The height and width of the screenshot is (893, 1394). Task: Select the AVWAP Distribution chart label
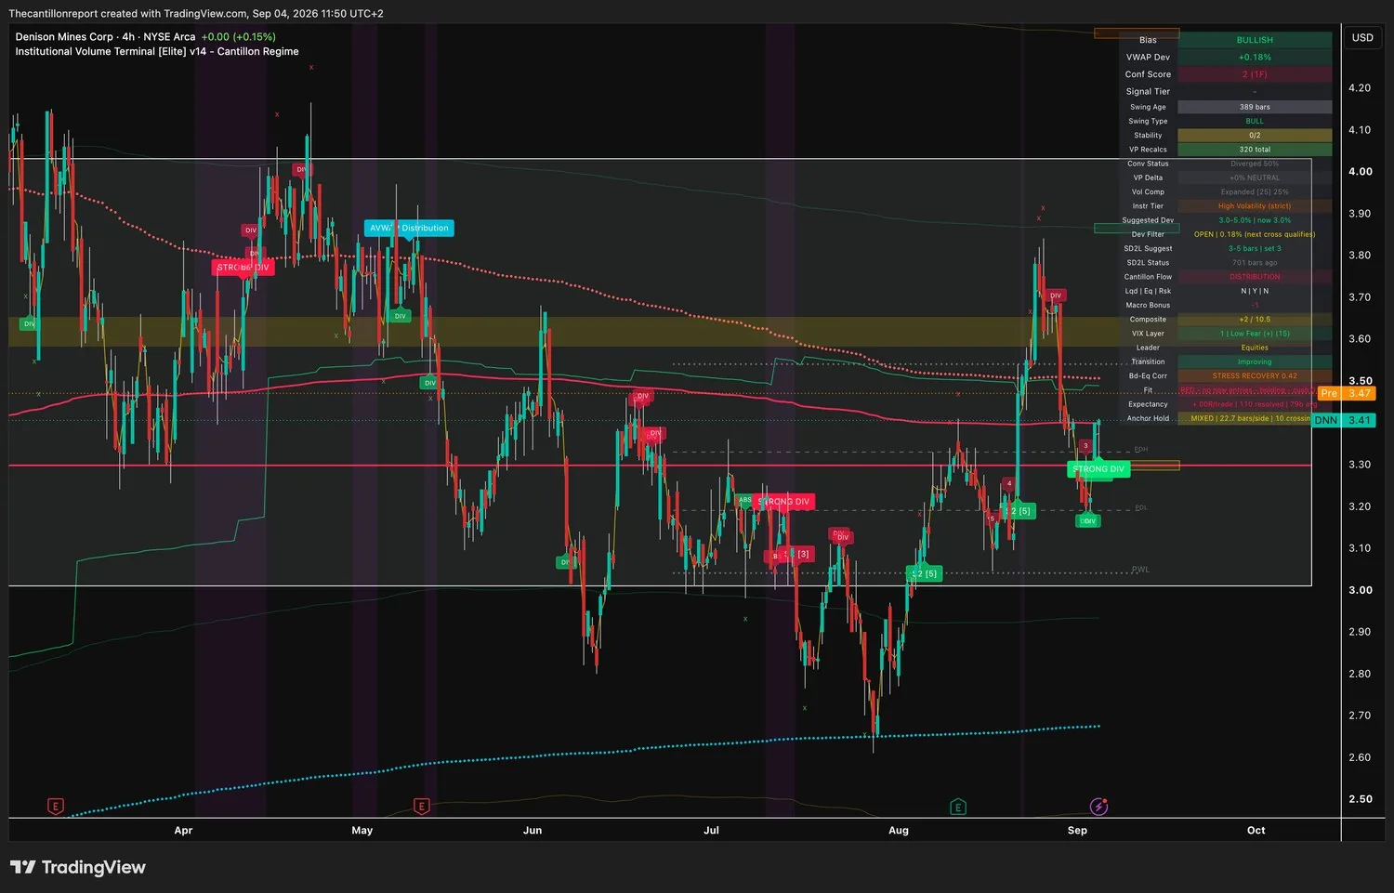tap(409, 228)
